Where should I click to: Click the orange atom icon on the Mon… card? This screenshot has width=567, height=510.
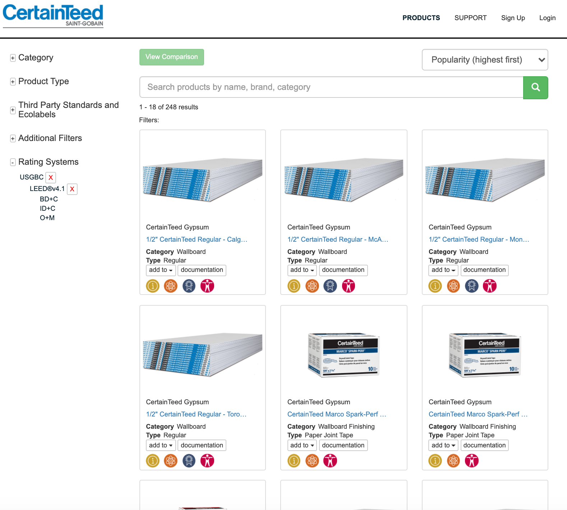(x=453, y=286)
